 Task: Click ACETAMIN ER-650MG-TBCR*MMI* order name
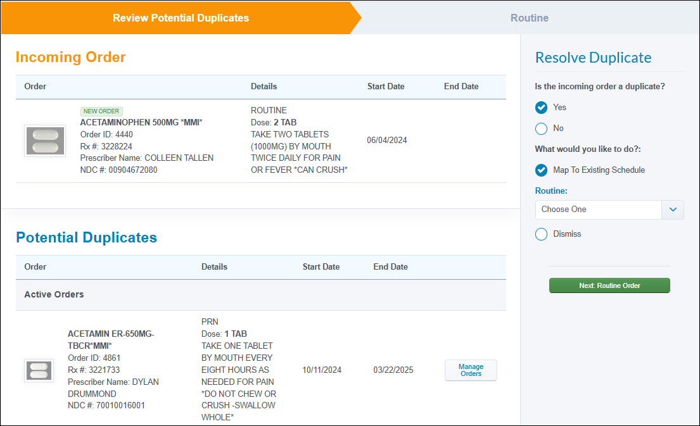111,339
